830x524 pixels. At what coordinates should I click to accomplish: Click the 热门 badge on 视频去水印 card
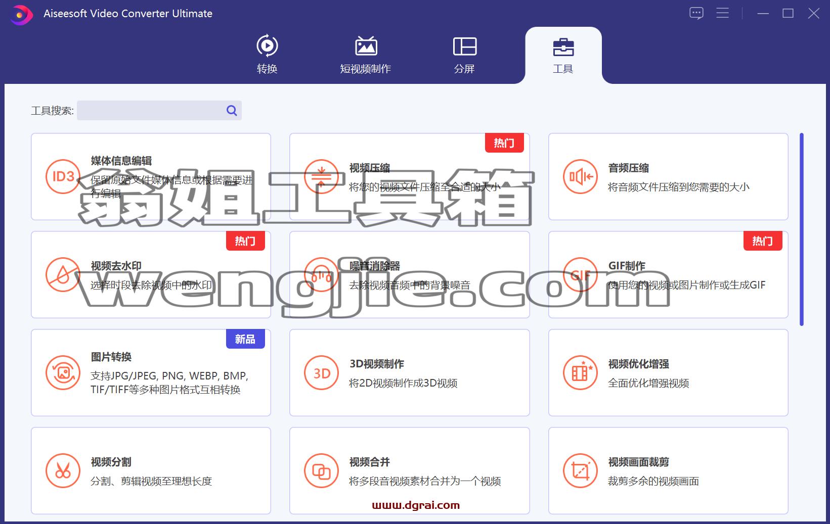pos(245,241)
